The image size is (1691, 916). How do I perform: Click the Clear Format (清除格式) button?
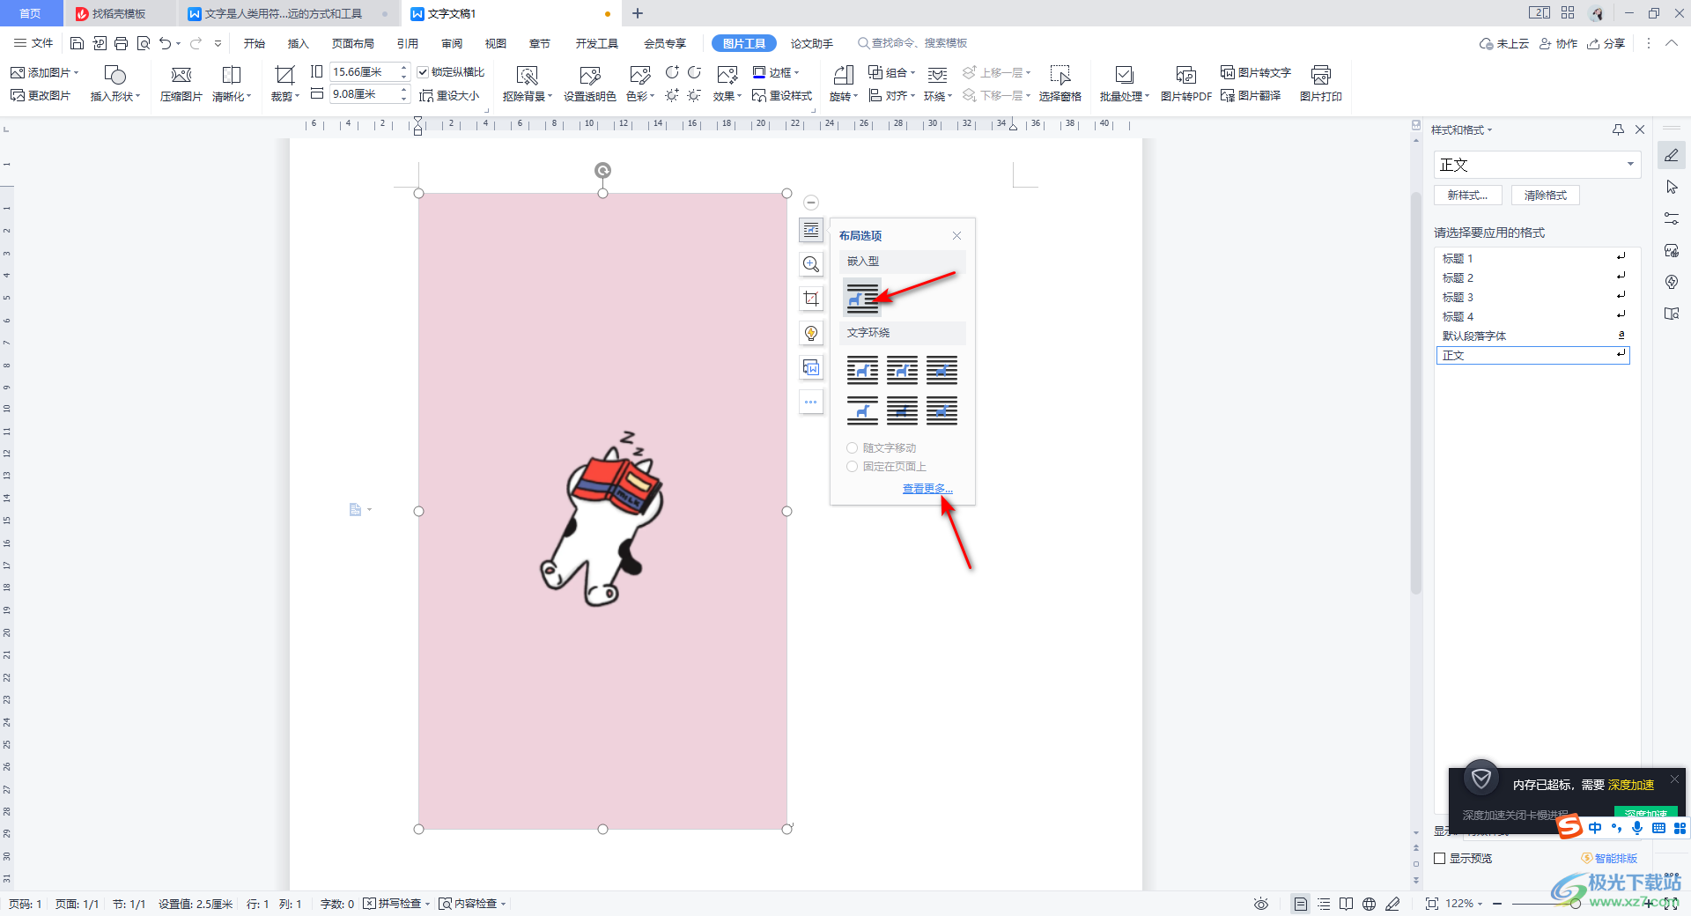coord(1546,196)
